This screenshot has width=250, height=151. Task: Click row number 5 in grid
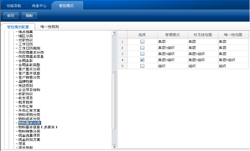(123, 66)
